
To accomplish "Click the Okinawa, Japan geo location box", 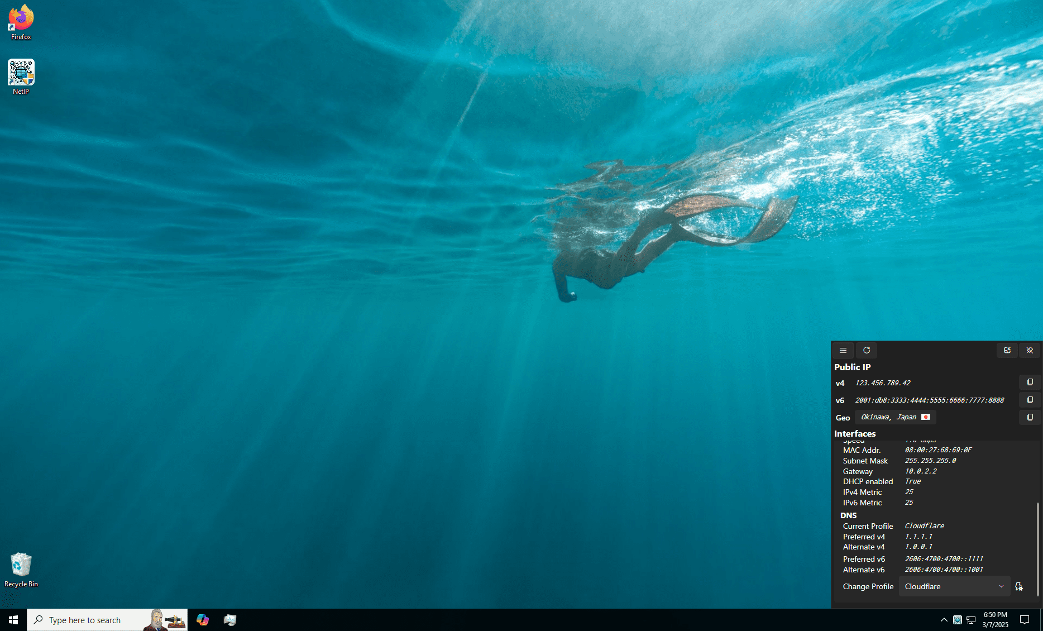I will pyautogui.click(x=896, y=417).
